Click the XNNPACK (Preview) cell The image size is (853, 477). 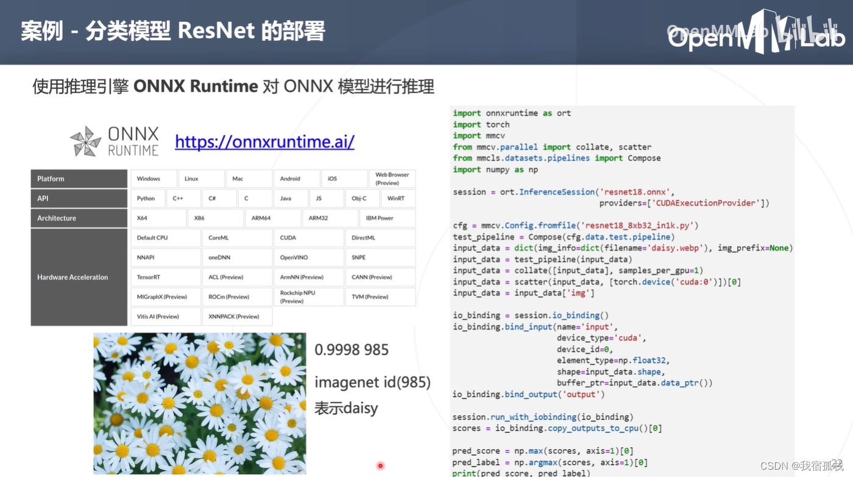click(x=237, y=317)
